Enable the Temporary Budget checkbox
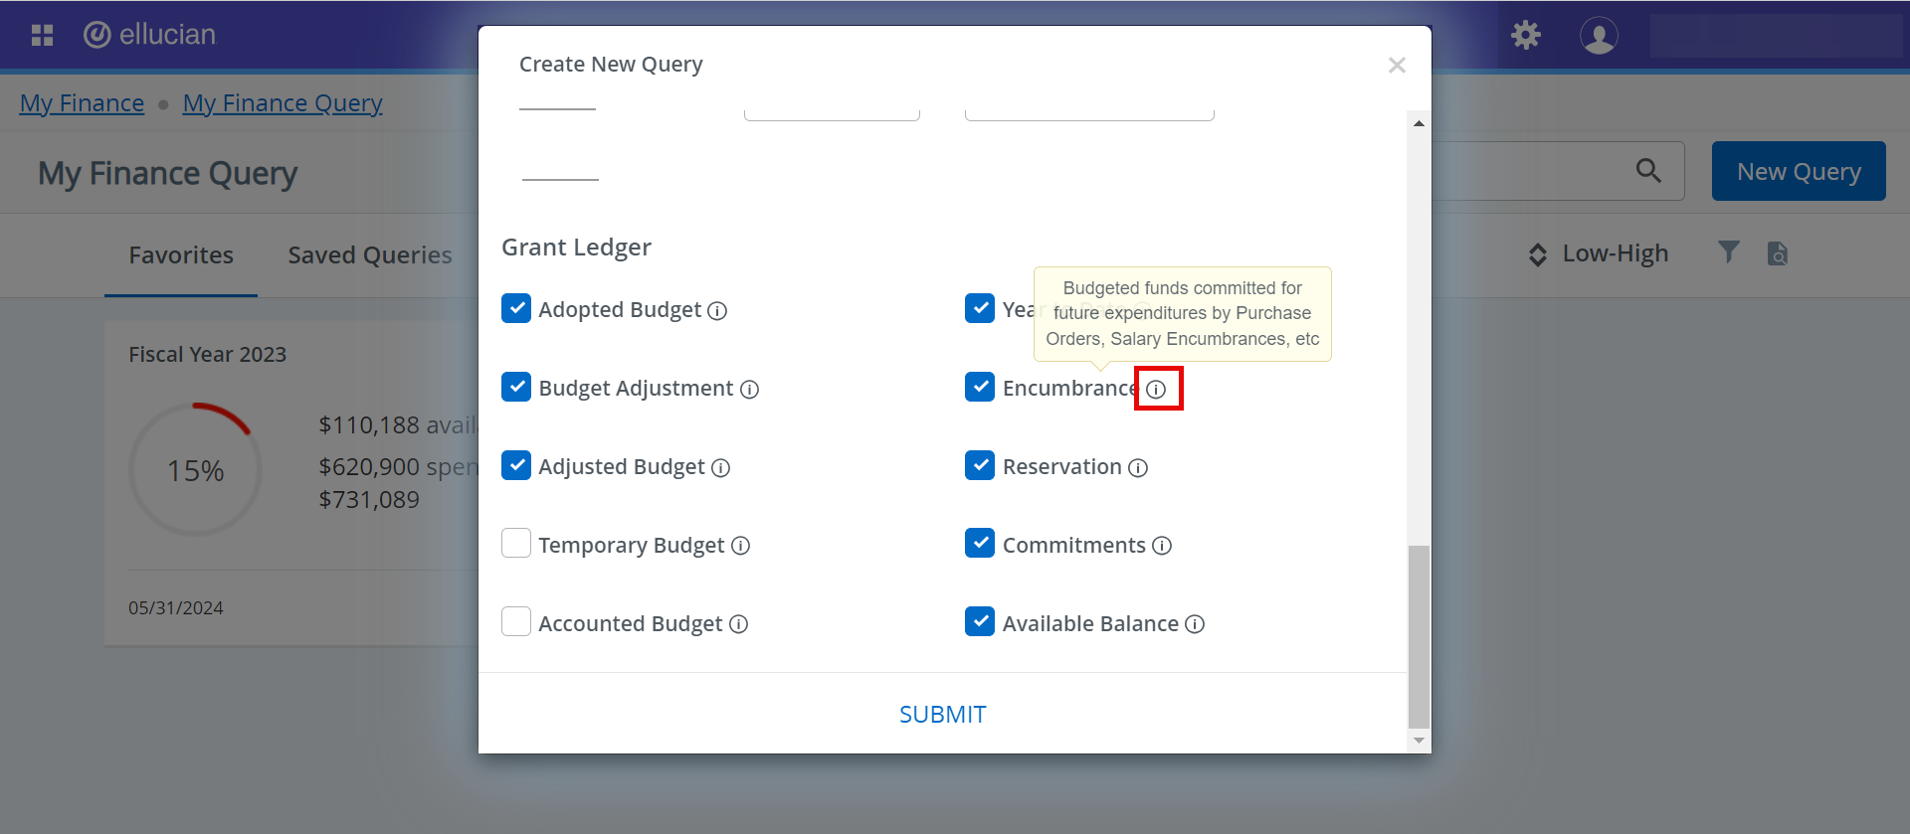 pos(516,544)
